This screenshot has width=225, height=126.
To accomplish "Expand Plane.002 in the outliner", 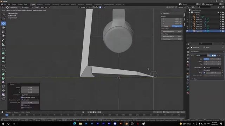I will (x=192, y=22).
